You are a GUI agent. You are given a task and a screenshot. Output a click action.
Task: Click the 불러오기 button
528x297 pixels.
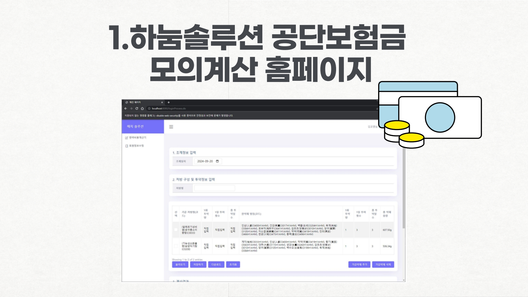(180, 265)
